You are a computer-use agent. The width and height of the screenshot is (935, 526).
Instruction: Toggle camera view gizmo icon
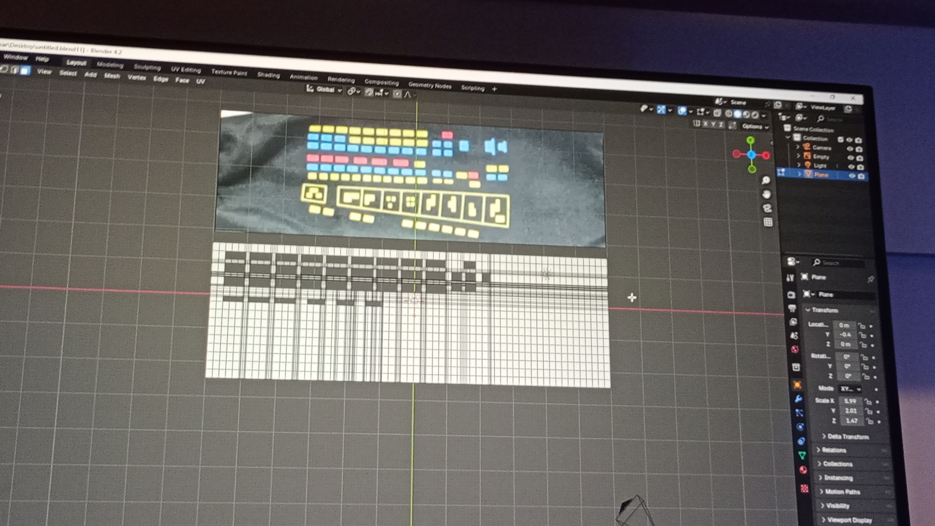coord(767,208)
